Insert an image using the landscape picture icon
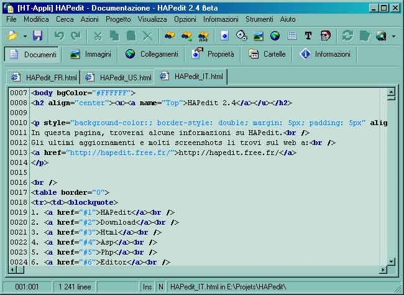Image resolution: width=404 pixels, height=295 pixels. click(259, 36)
